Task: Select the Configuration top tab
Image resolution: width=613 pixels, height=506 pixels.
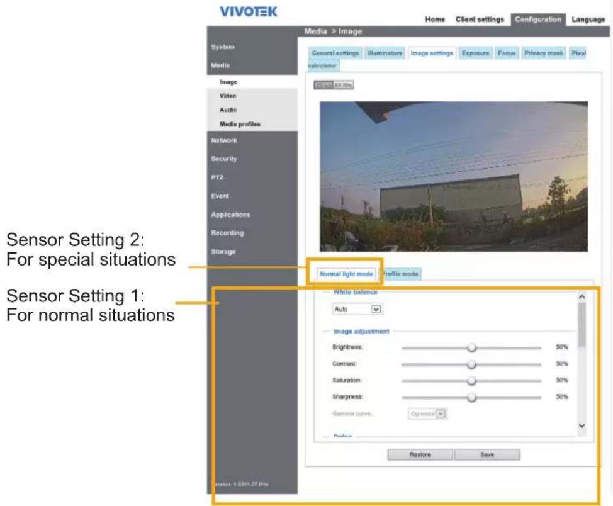Action: tap(538, 19)
